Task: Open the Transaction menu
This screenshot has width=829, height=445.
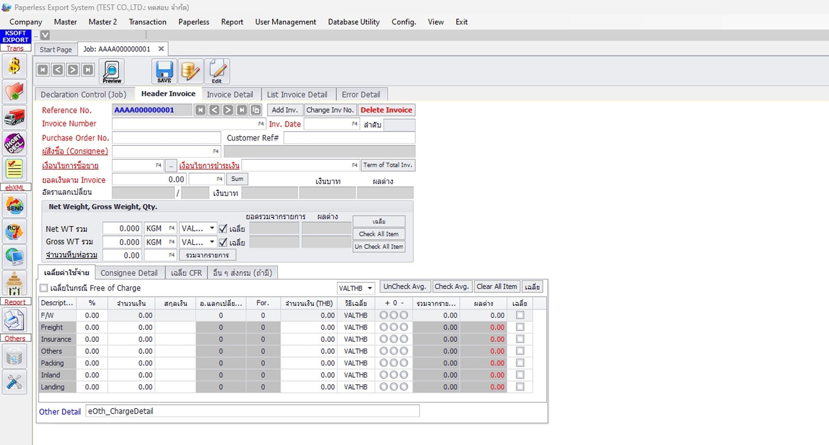Action: click(x=147, y=22)
